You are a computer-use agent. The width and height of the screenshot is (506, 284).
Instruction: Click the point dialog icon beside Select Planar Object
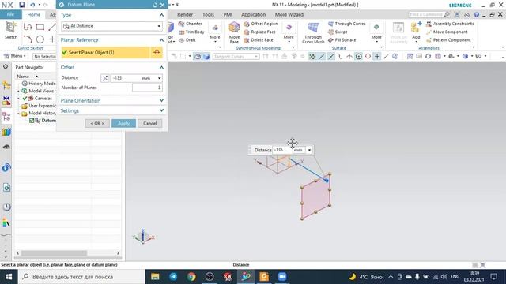pos(157,53)
